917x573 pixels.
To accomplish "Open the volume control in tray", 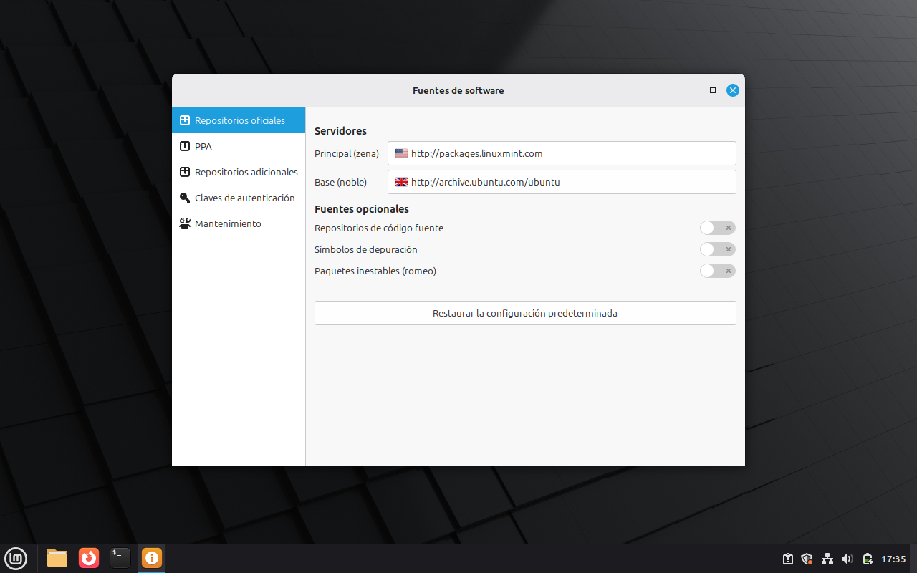I will tap(848, 559).
